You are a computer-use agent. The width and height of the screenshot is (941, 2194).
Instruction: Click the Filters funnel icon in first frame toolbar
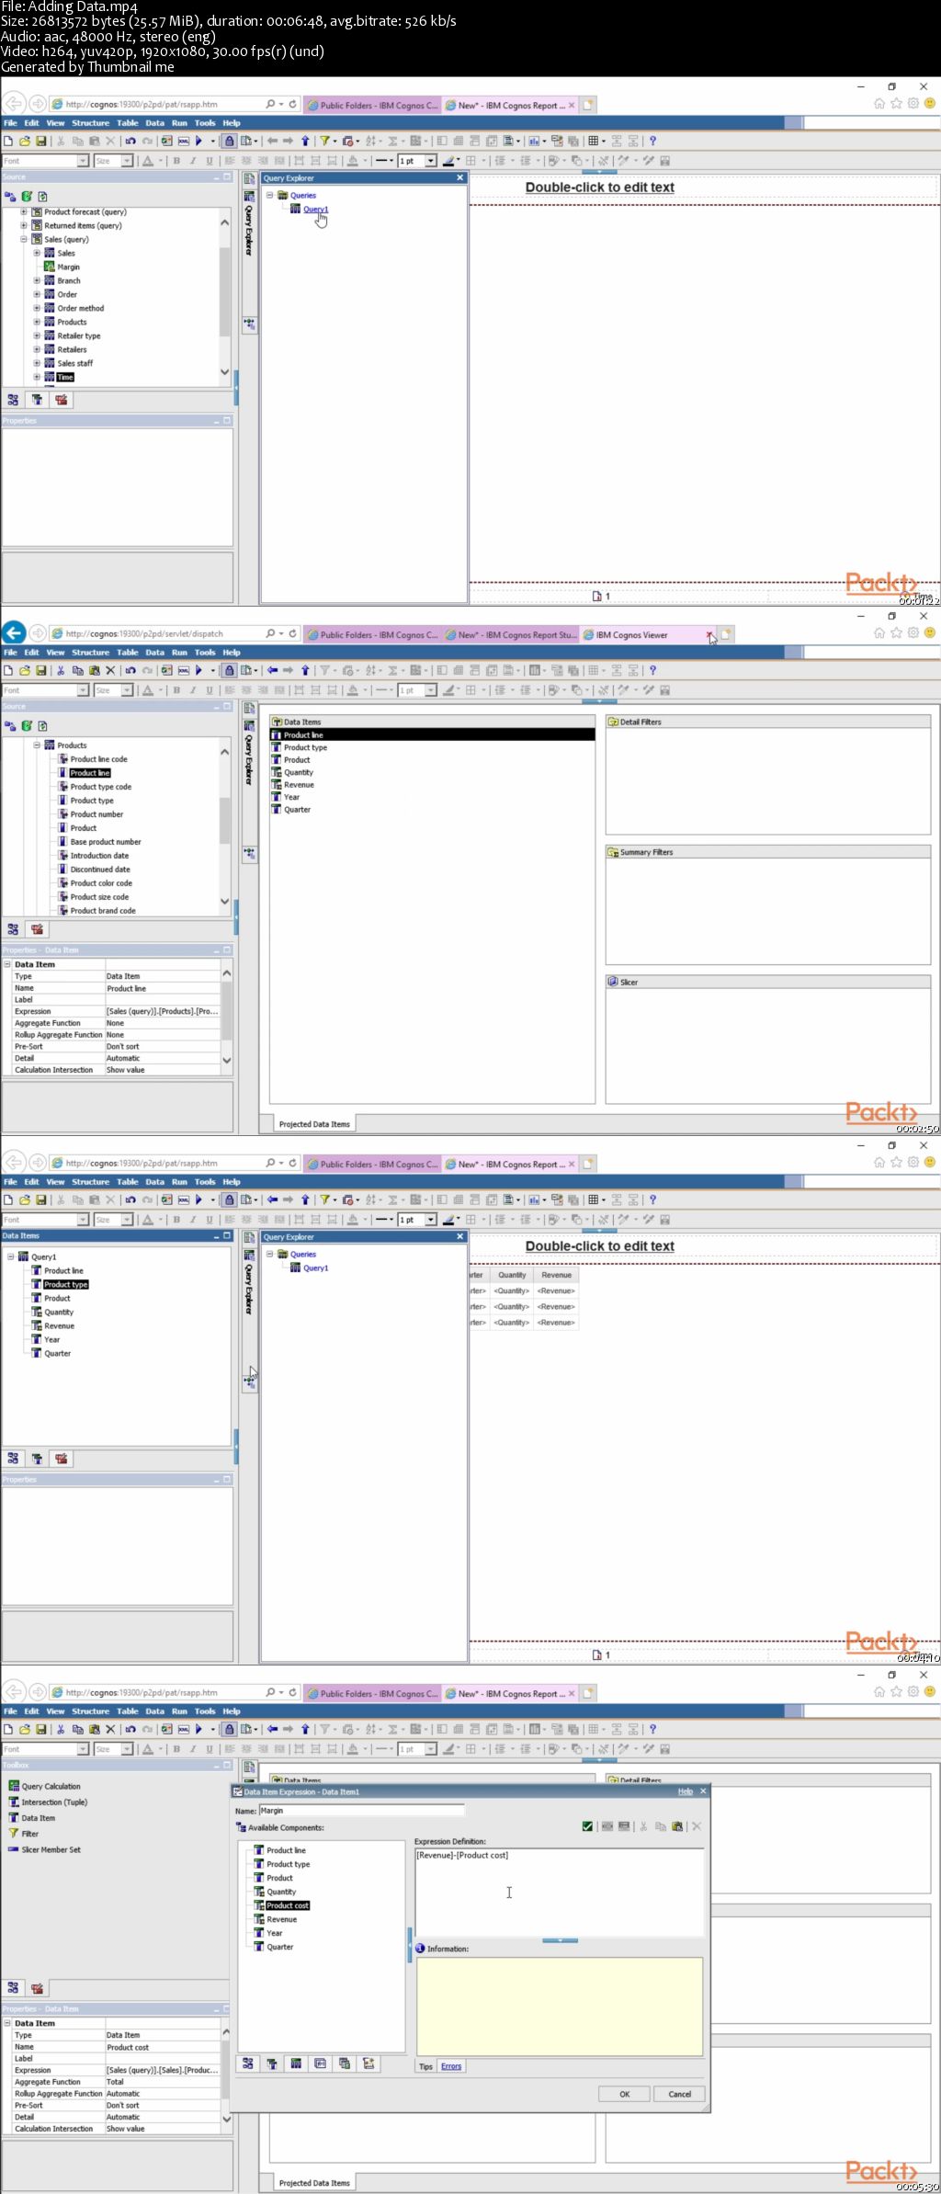324,142
